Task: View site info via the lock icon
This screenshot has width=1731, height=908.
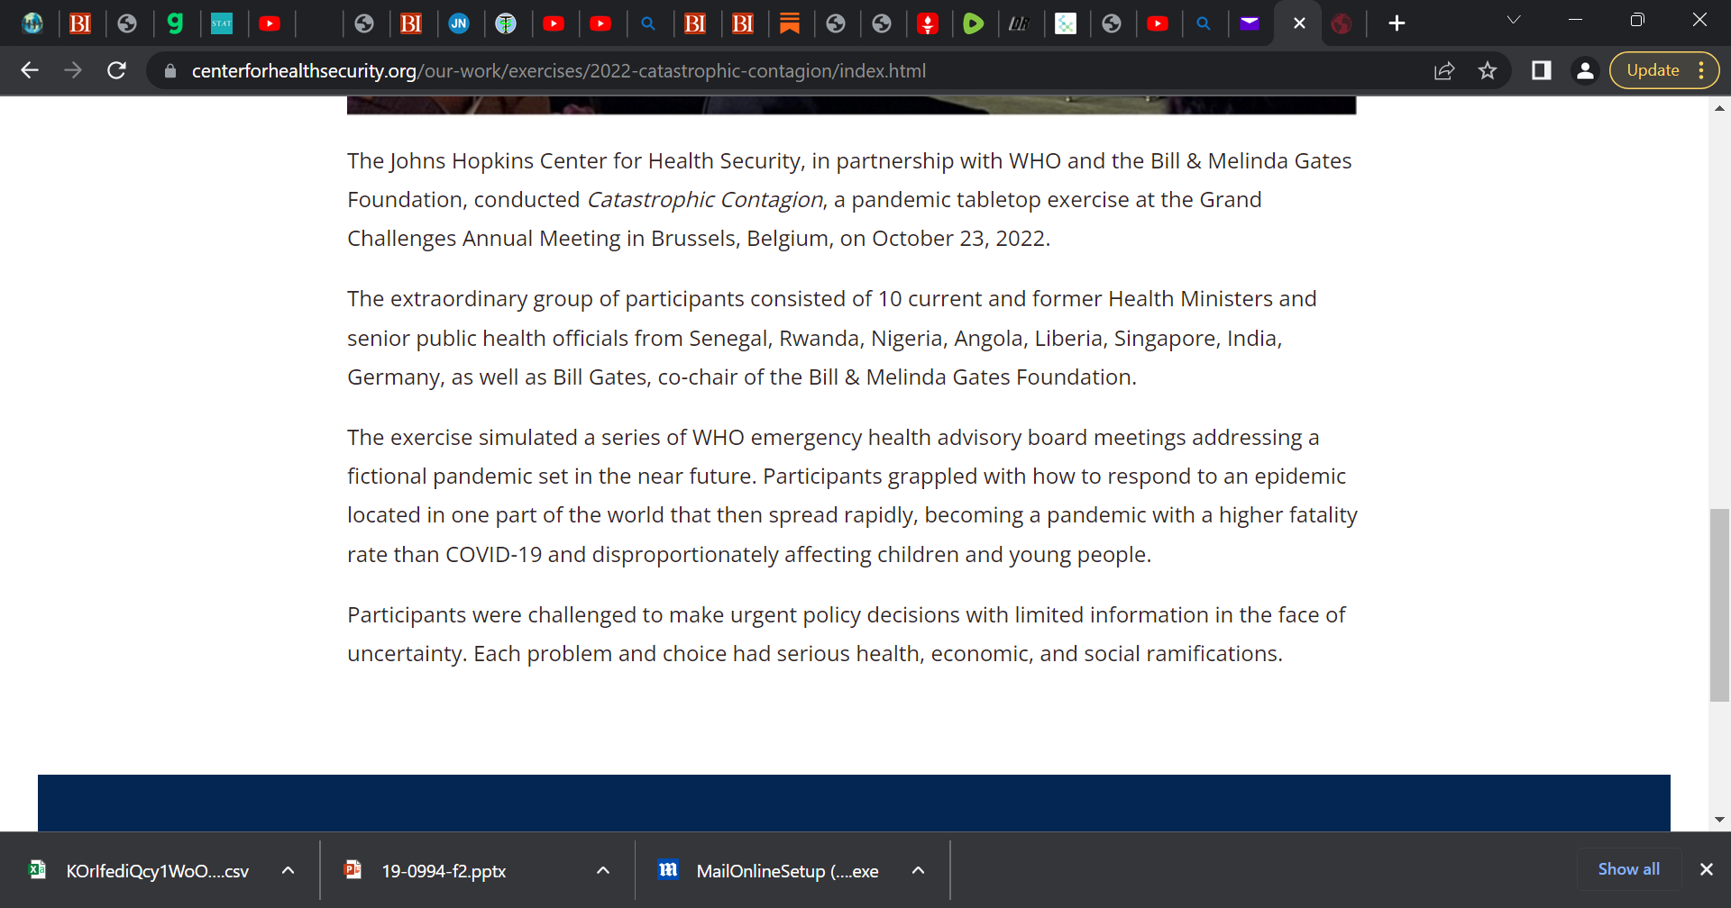Action: click(x=170, y=70)
